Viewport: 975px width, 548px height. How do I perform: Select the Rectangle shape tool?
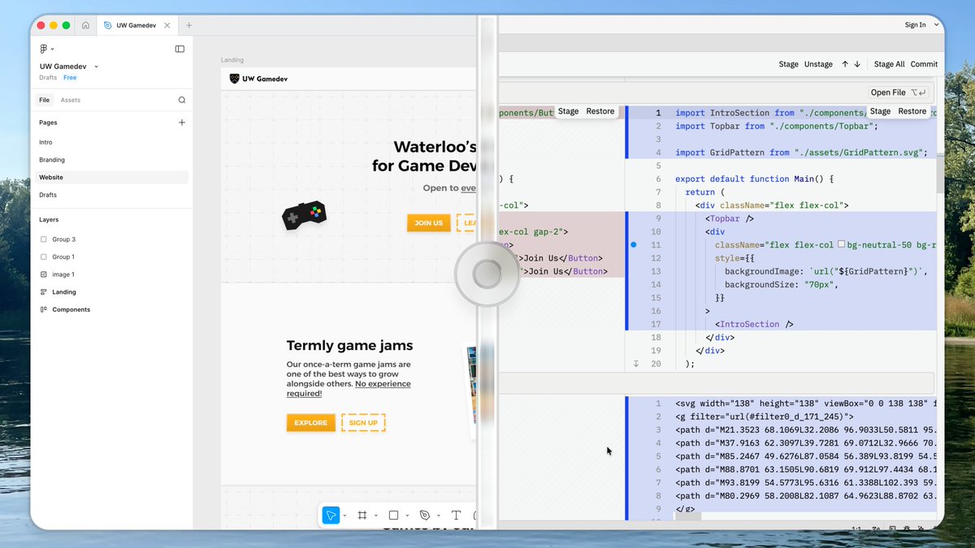(x=393, y=515)
